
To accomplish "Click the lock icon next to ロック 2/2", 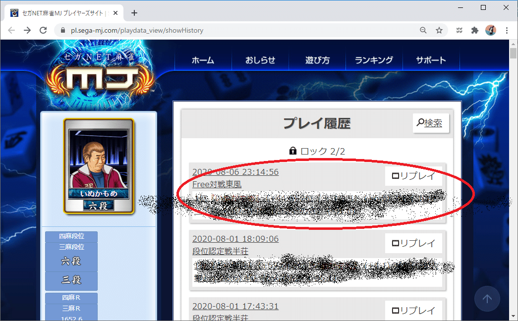I will [x=292, y=151].
